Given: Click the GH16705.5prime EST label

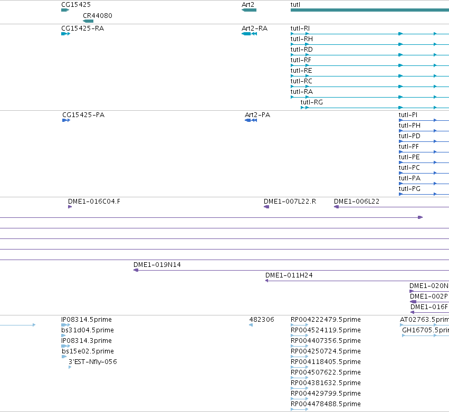Looking at the screenshot, I should click(425, 330).
